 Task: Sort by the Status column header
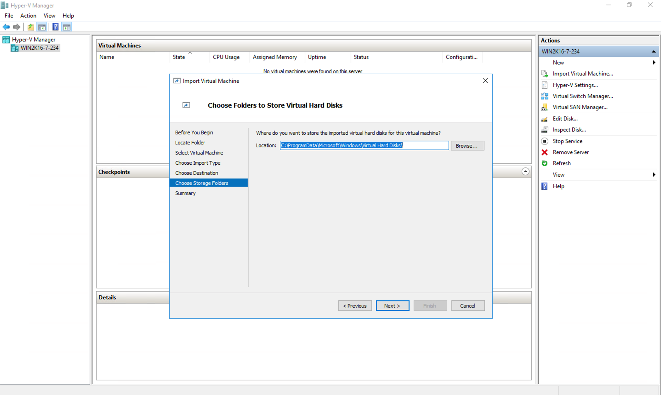click(x=397, y=57)
